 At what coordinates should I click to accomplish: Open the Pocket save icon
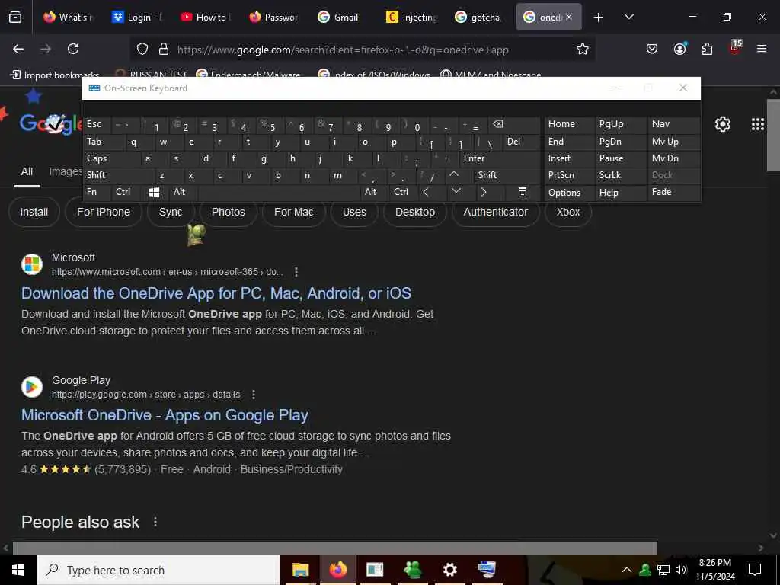tap(652, 49)
